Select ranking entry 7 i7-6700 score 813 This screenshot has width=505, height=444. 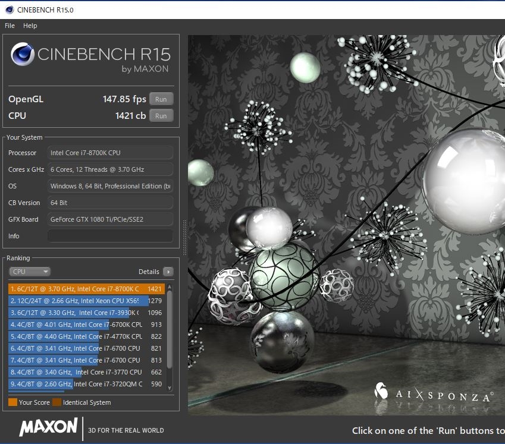[86, 360]
